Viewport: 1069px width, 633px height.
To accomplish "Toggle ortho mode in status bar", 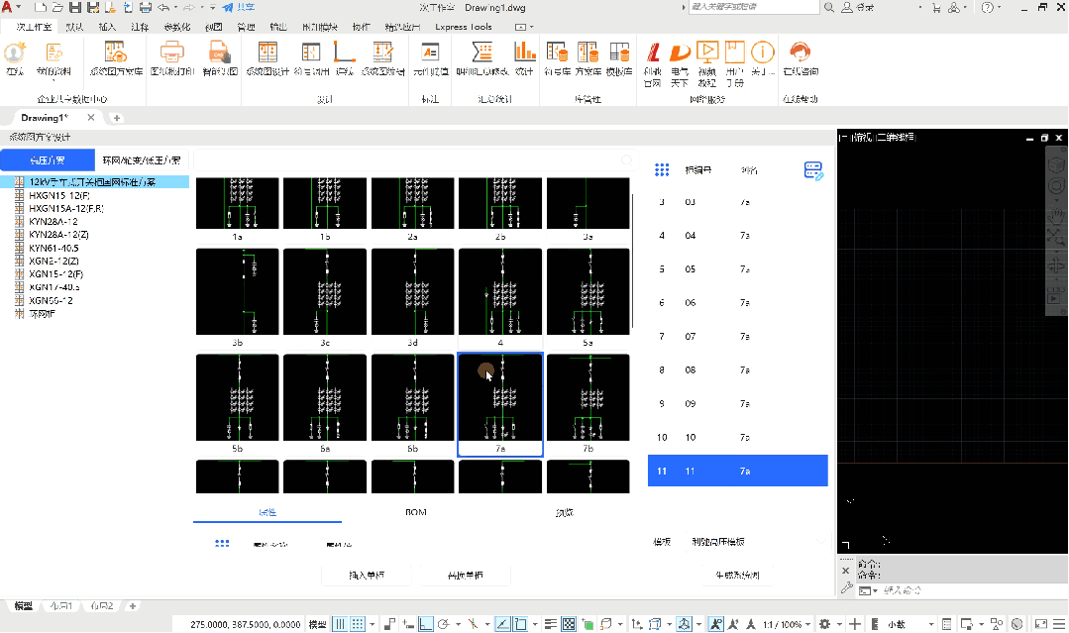I will pos(426,624).
